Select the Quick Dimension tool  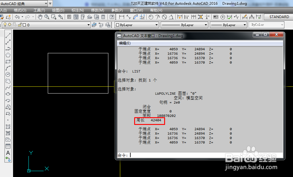(180, 17)
